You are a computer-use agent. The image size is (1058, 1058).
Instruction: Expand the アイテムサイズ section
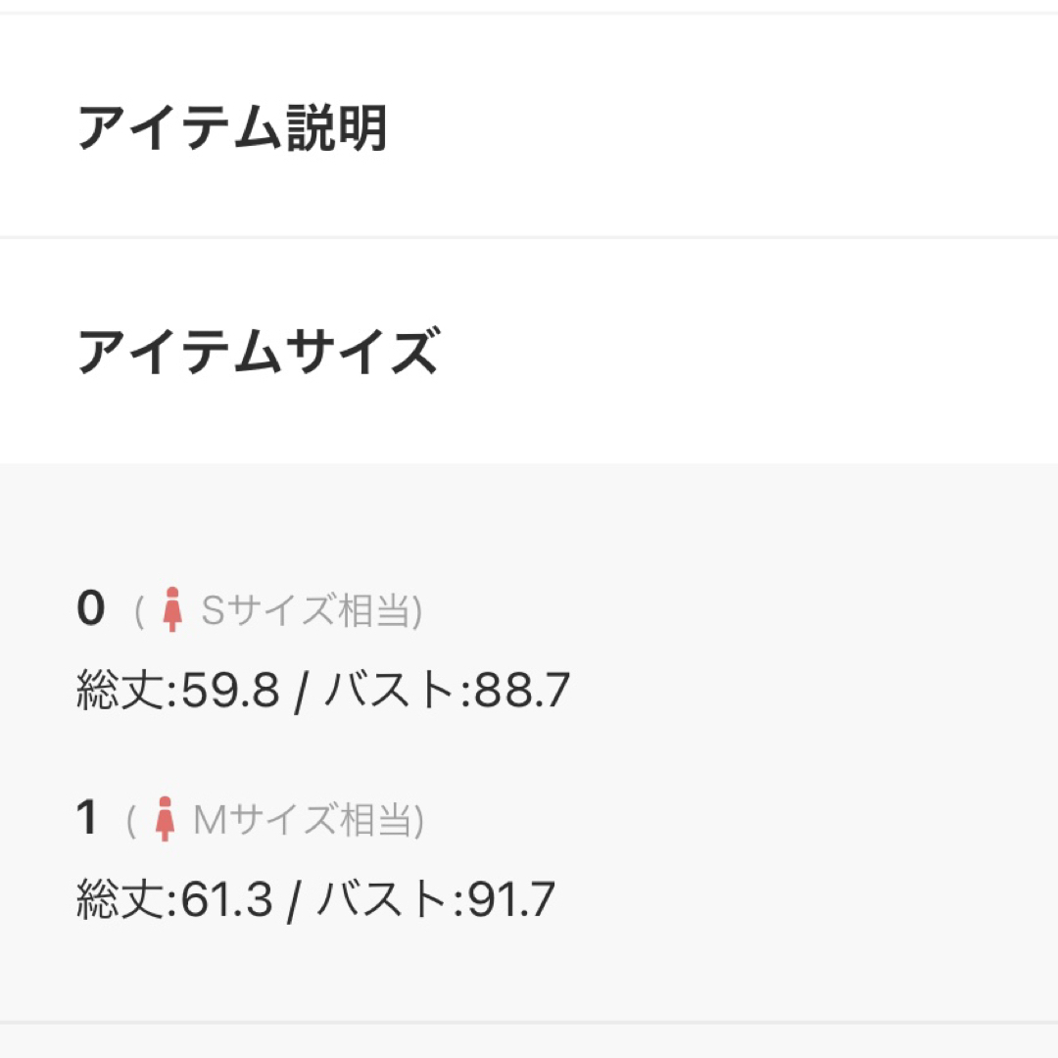point(529,351)
